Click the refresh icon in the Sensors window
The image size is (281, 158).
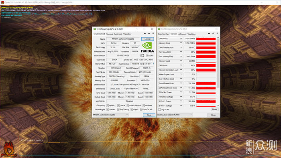pyautogui.click(x=213, y=33)
